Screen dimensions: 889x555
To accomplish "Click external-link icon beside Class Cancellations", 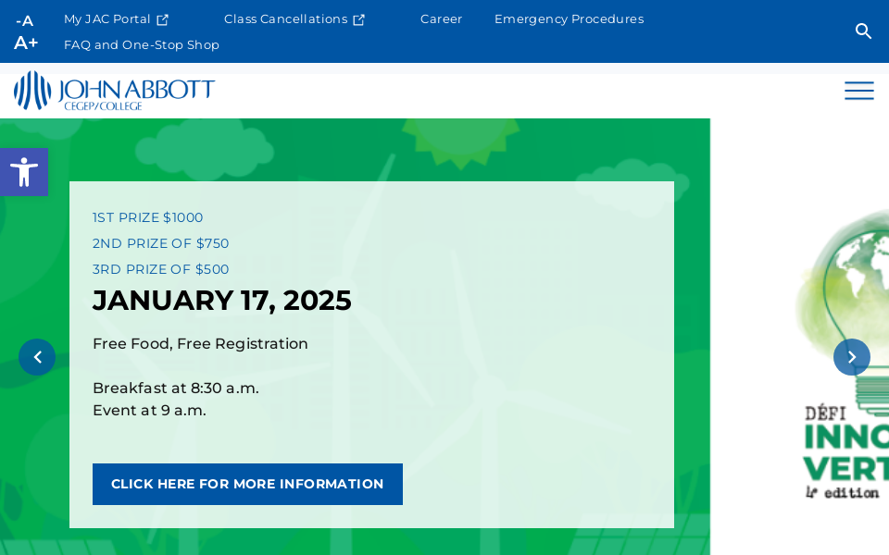I will click(x=359, y=19).
